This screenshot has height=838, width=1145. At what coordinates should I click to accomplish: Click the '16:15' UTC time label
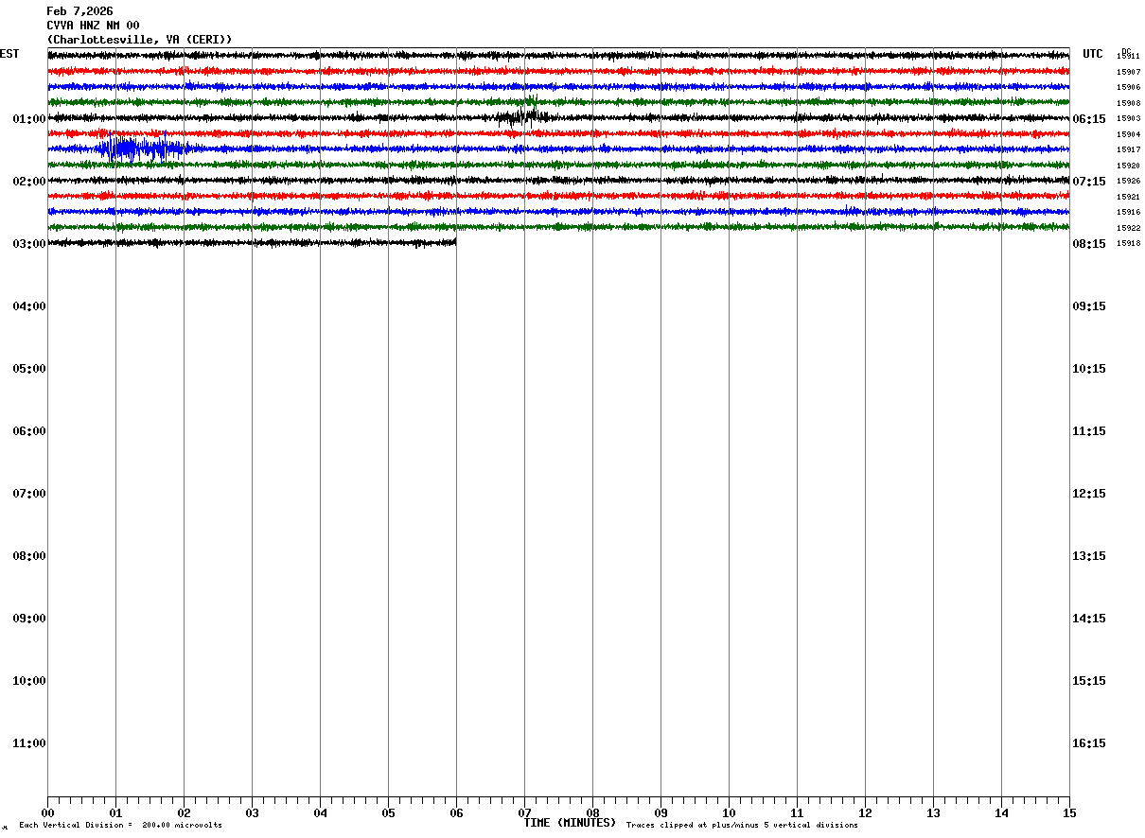1089,743
